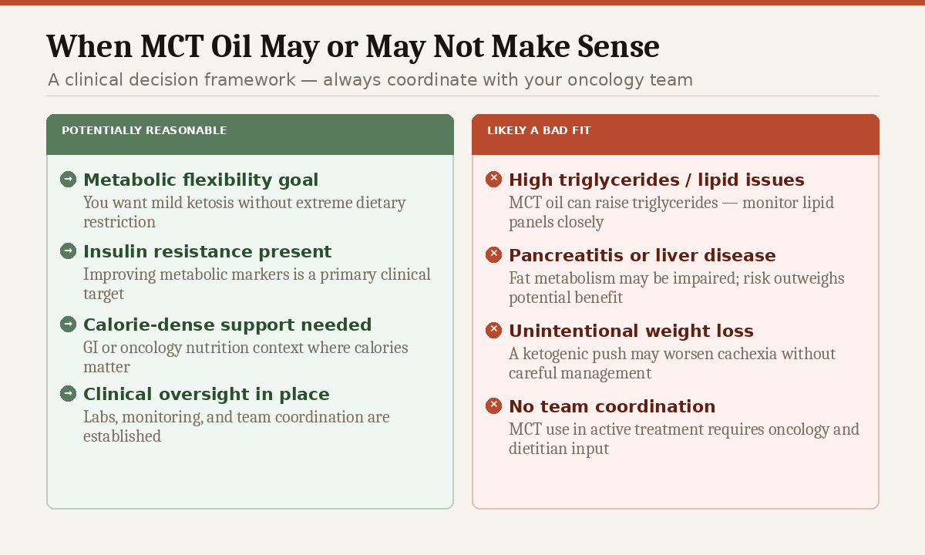Click arrow icon beside Insulin resistance present

(68, 251)
